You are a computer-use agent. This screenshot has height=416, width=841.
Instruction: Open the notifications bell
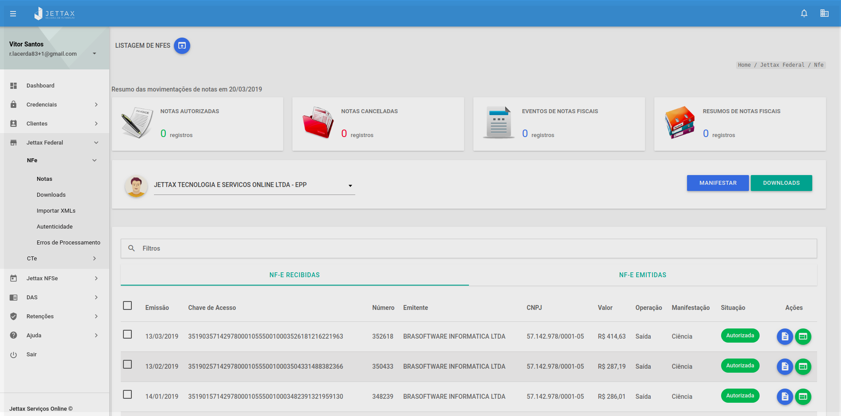tap(804, 13)
